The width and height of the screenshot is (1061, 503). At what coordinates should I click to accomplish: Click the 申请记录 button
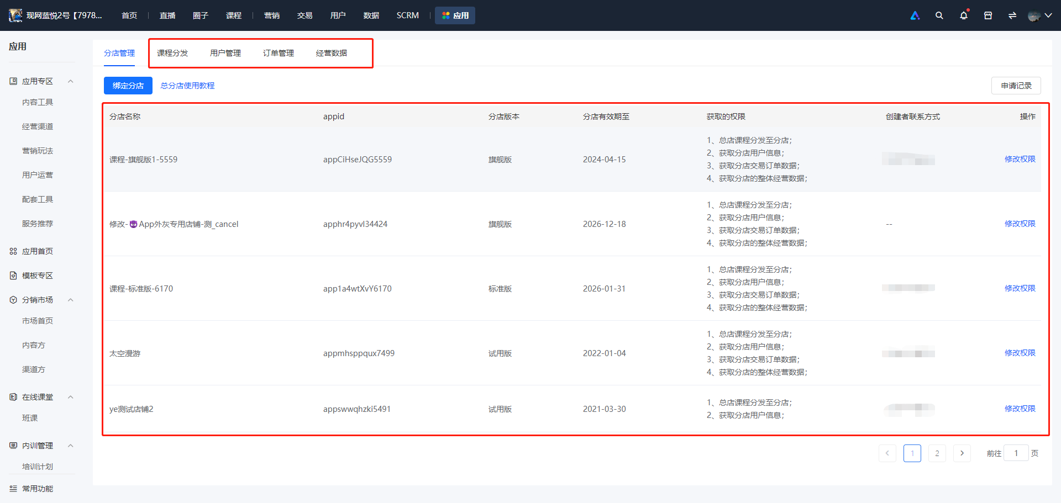[x=1016, y=86]
